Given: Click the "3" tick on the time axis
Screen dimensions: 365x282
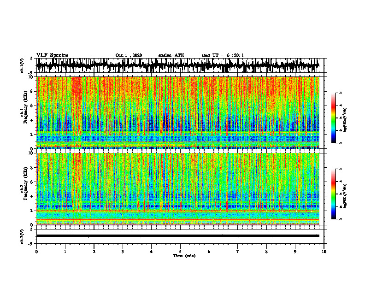Looking at the screenshot, I should click(123, 252).
